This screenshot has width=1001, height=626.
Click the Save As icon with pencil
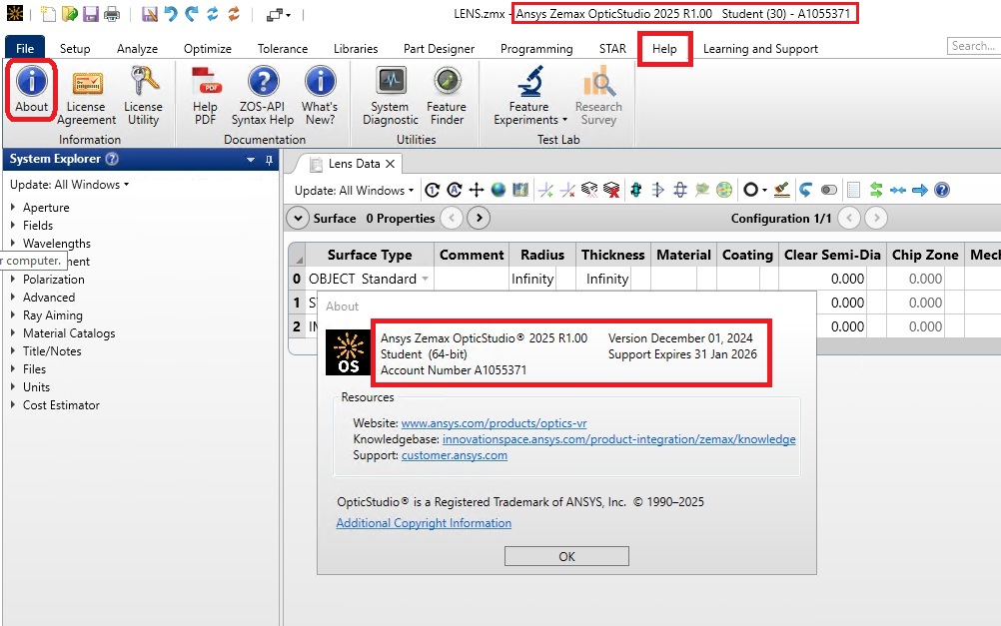pos(150,13)
